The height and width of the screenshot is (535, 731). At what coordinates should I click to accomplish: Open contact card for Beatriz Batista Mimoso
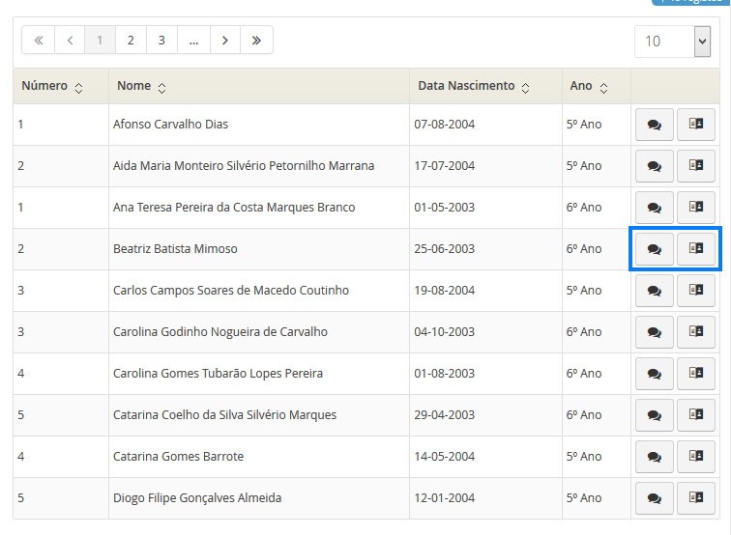[x=695, y=249]
